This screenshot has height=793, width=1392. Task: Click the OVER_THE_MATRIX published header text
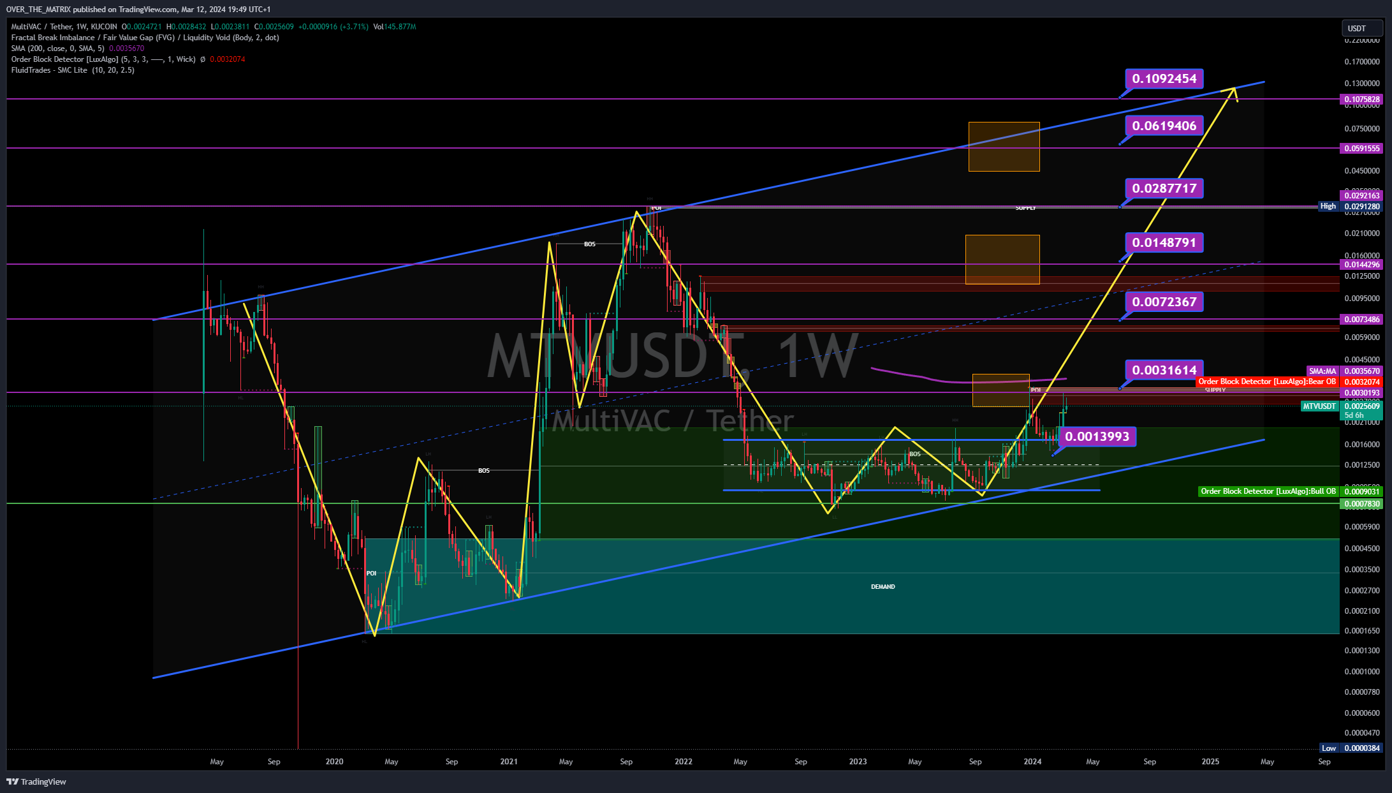[138, 10]
